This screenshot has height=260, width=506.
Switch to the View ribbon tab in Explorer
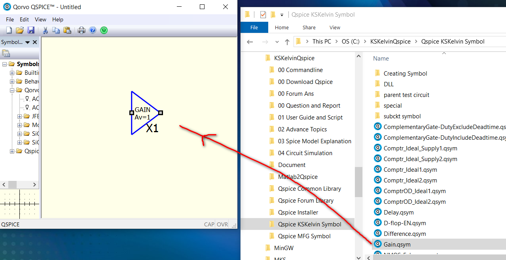coord(334,27)
